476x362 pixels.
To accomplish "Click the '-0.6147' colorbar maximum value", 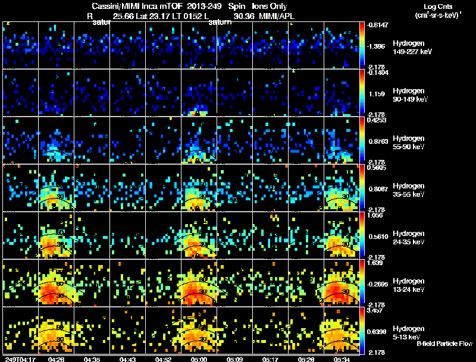I will 377,25.
